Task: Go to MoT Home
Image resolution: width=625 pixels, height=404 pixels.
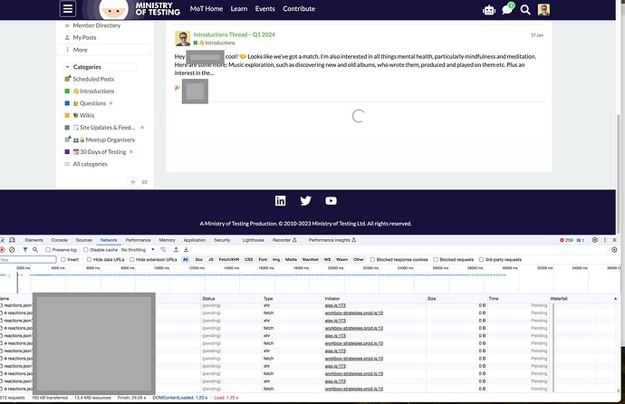Action: tap(207, 9)
